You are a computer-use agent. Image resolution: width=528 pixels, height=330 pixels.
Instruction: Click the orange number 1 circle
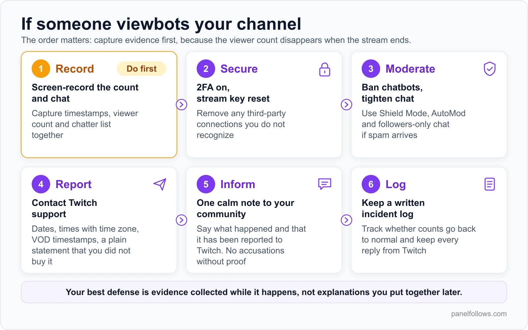click(x=41, y=69)
